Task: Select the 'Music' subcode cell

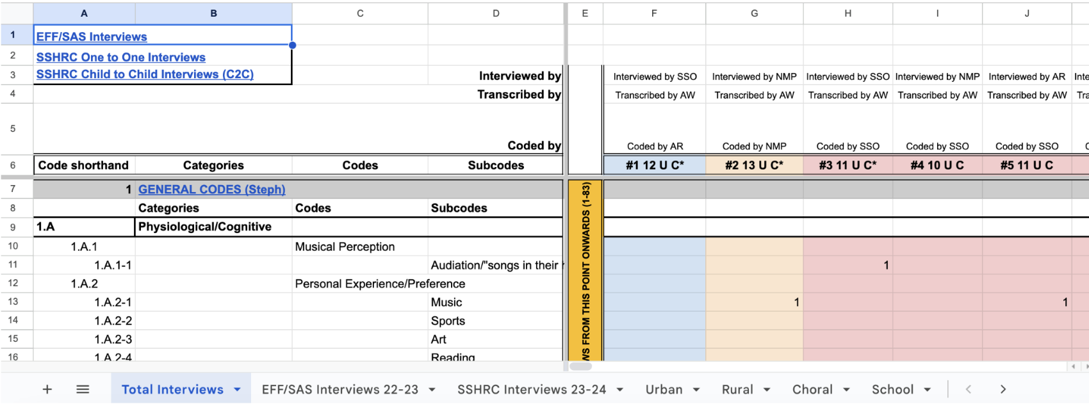Action: pos(496,302)
